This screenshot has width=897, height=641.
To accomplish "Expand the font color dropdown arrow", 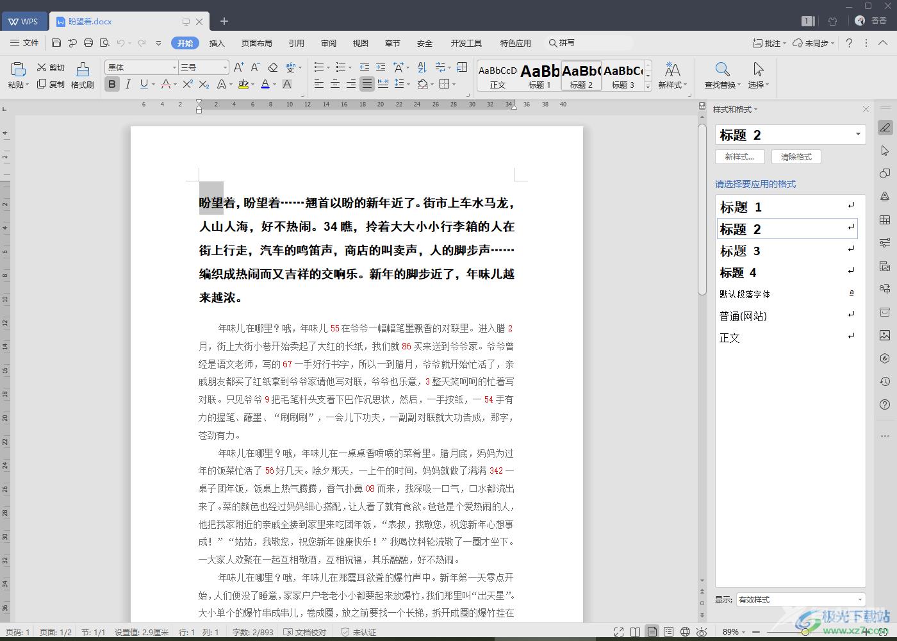I will coord(274,84).
